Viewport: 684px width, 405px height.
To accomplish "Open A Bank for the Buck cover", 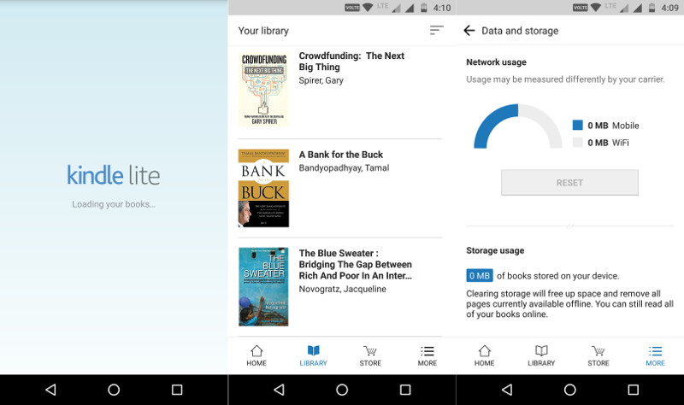I will 263,188.
